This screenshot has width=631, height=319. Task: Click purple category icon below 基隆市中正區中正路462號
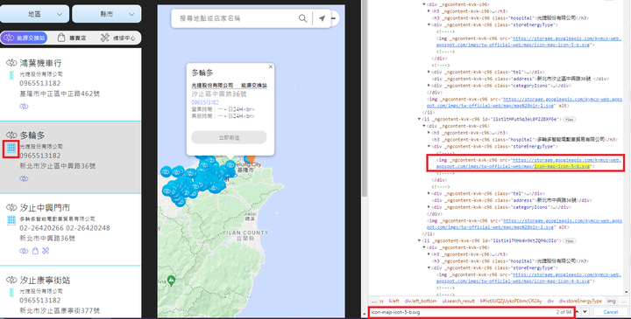pyautogui.click(x=24, y=107)
